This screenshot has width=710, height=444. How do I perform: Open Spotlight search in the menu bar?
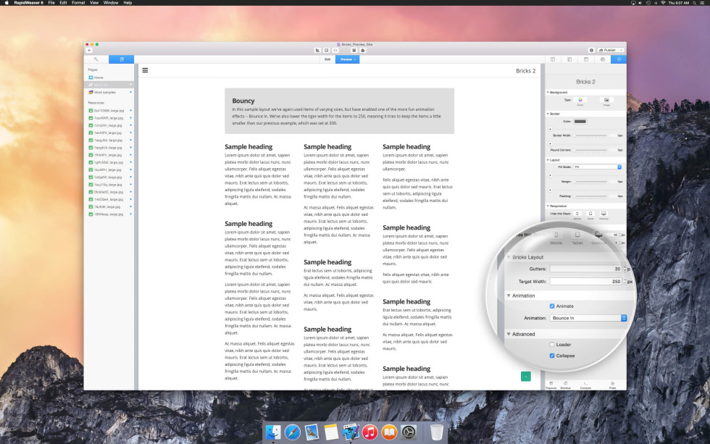(694, 3)
